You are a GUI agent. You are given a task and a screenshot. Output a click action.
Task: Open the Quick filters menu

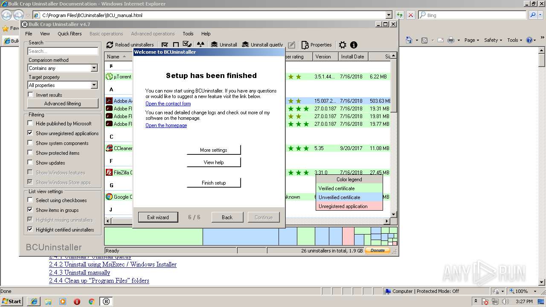(x=70, y=34)
